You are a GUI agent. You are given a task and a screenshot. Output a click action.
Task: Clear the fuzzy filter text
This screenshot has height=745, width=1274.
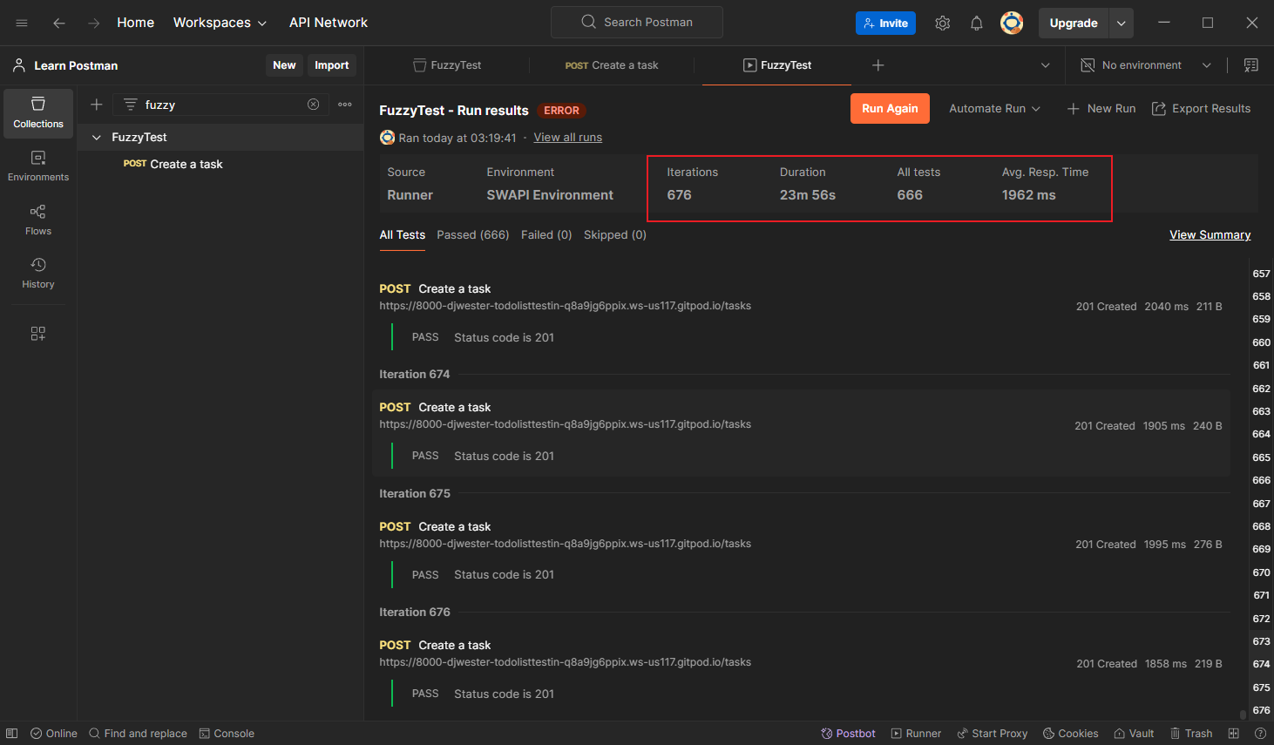(313, 105)
